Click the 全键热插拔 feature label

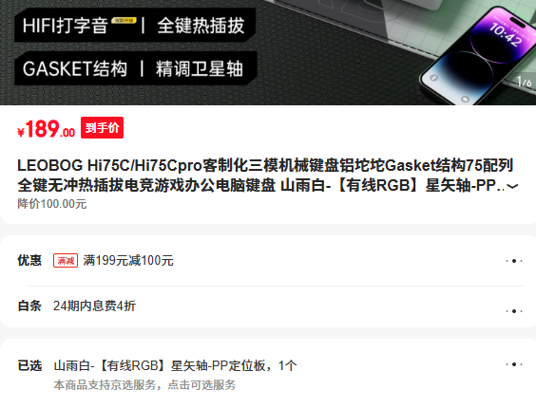(201, 26)
